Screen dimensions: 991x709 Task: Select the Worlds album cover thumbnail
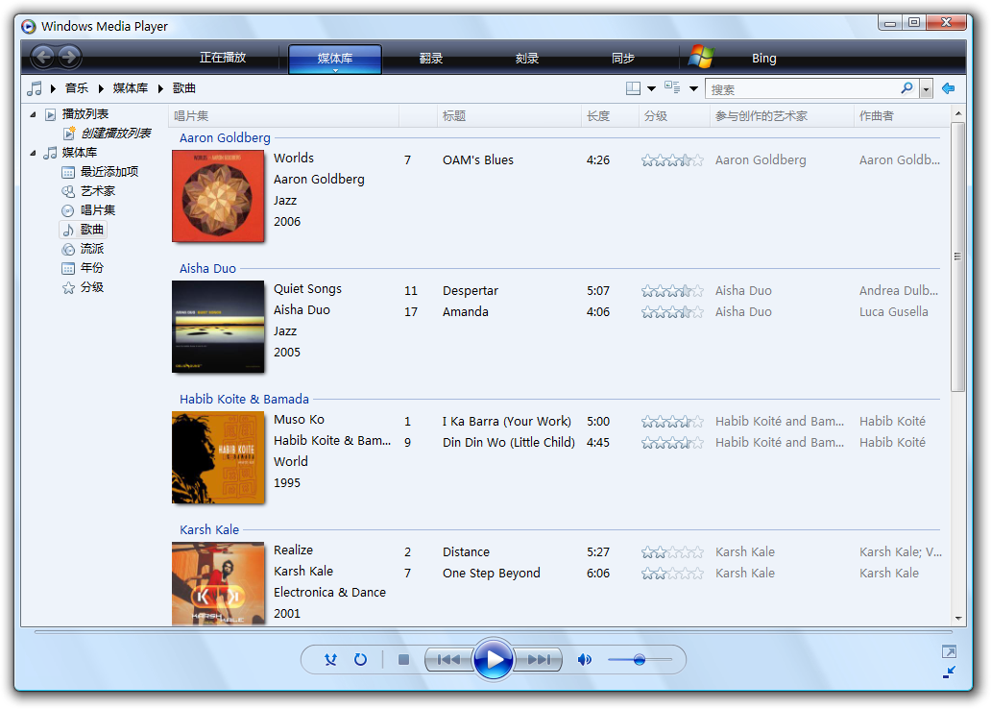point(218,196)
